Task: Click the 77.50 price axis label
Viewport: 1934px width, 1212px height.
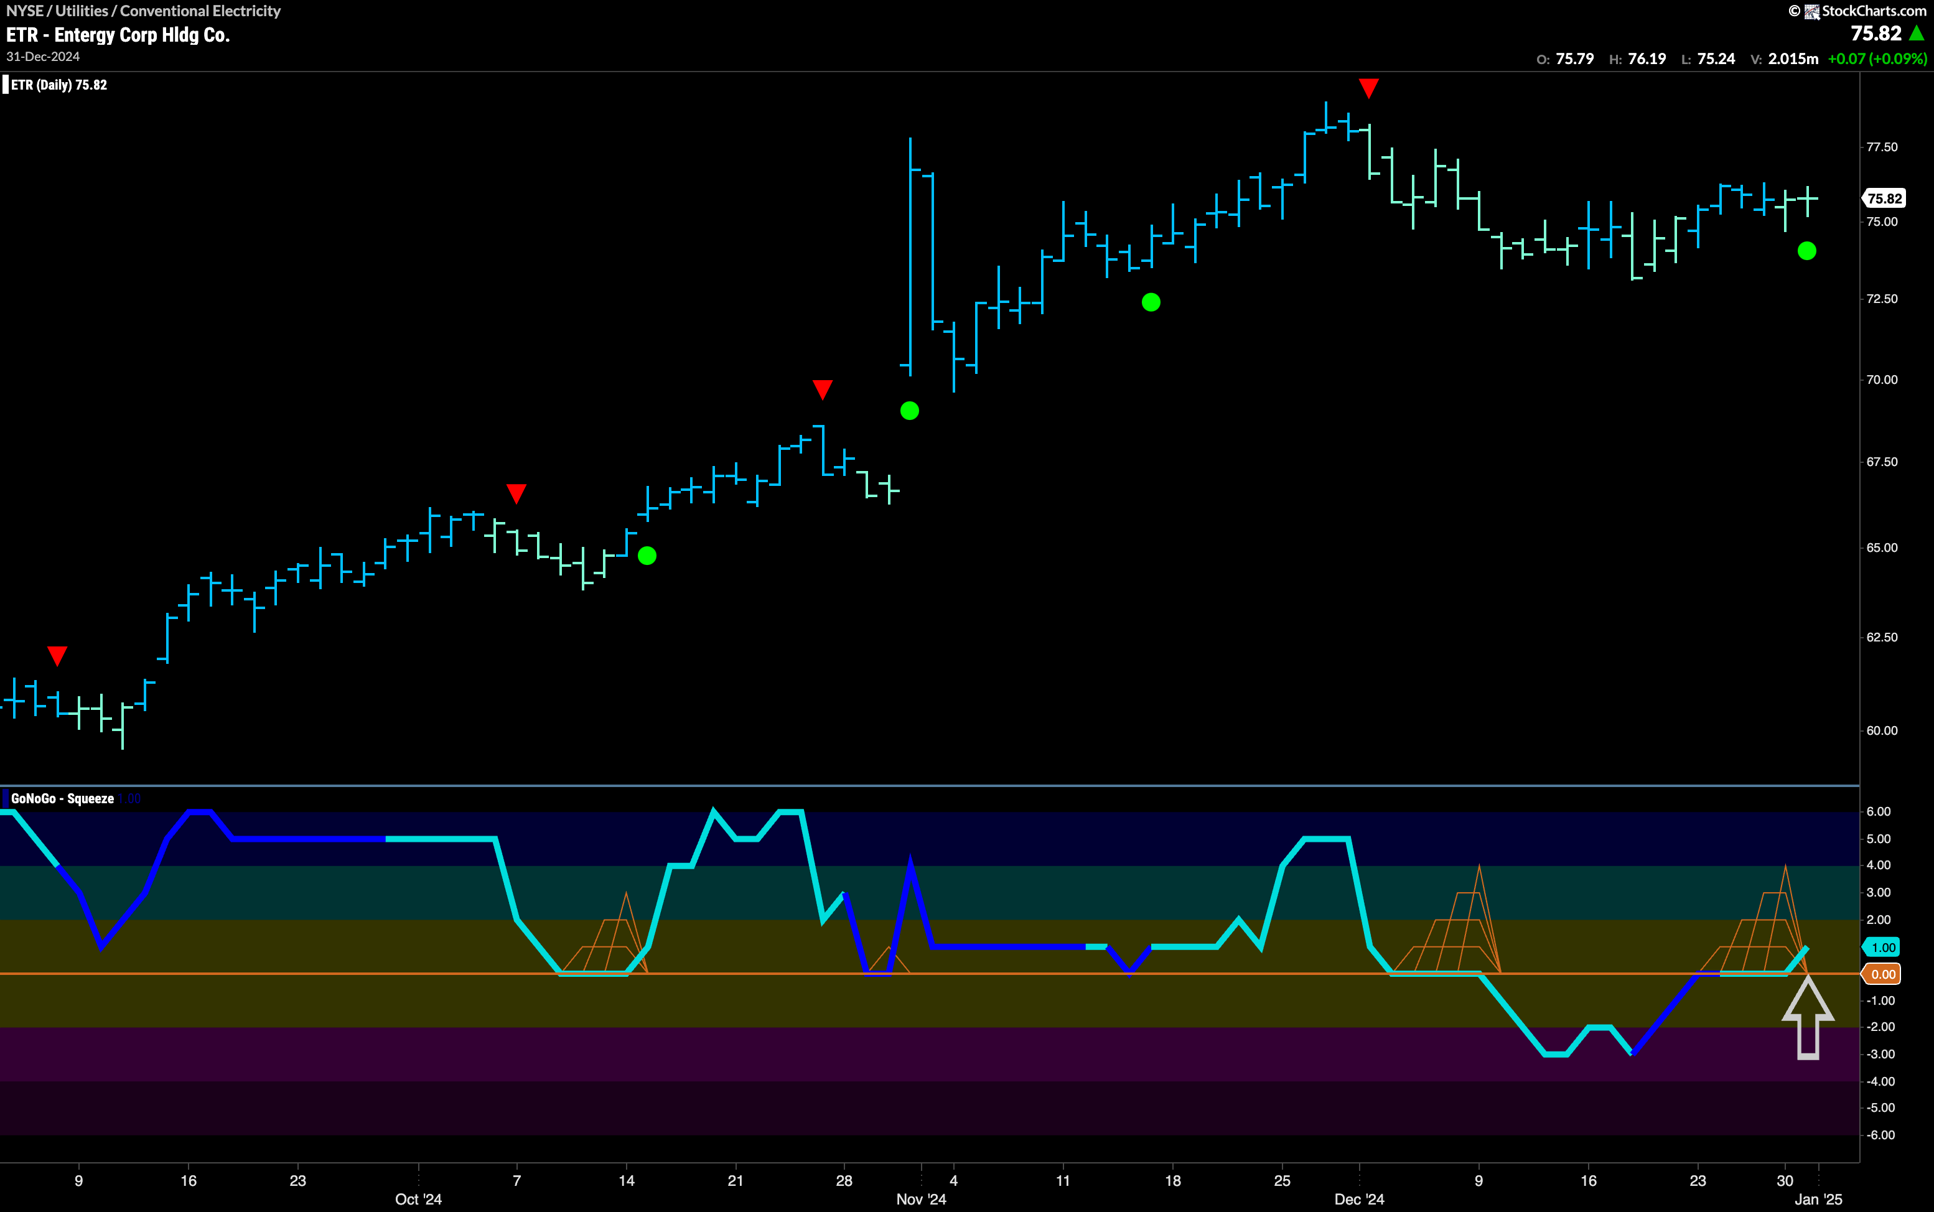Action: coord(1881,147)
